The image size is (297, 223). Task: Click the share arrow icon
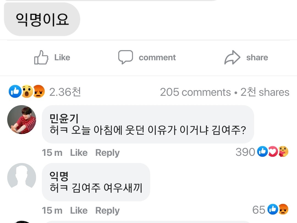click(232, 57)
